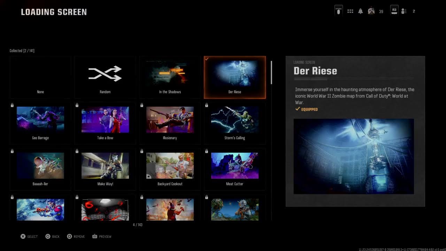This screenshot has width=446, height=251.
Task: Select the blue dancer thumbnail in bottom row
Action: 40,209
